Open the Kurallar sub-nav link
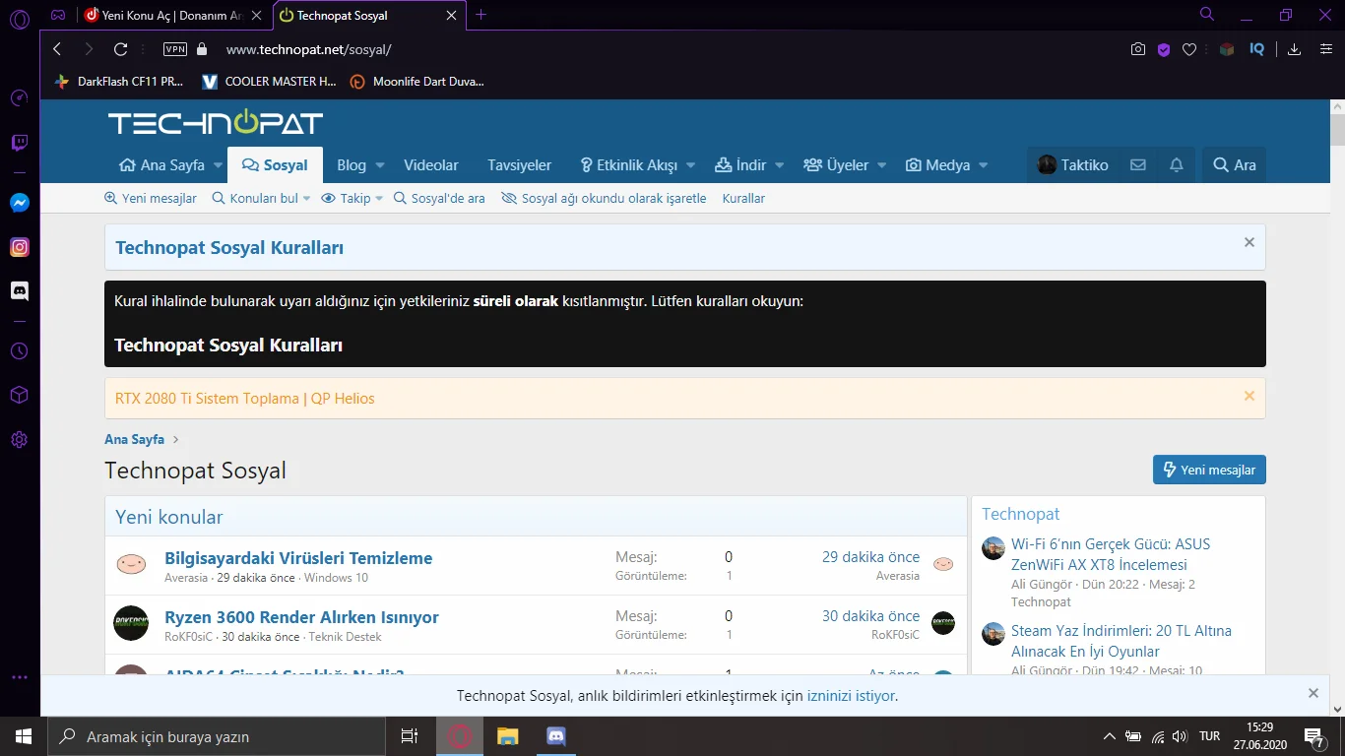1345x756 pixels. (743, 198)
